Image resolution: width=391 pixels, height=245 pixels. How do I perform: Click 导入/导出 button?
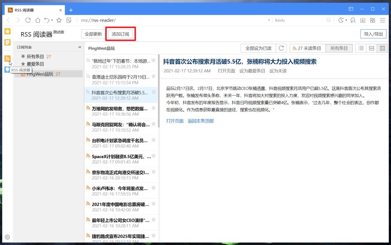coord(373,34)
